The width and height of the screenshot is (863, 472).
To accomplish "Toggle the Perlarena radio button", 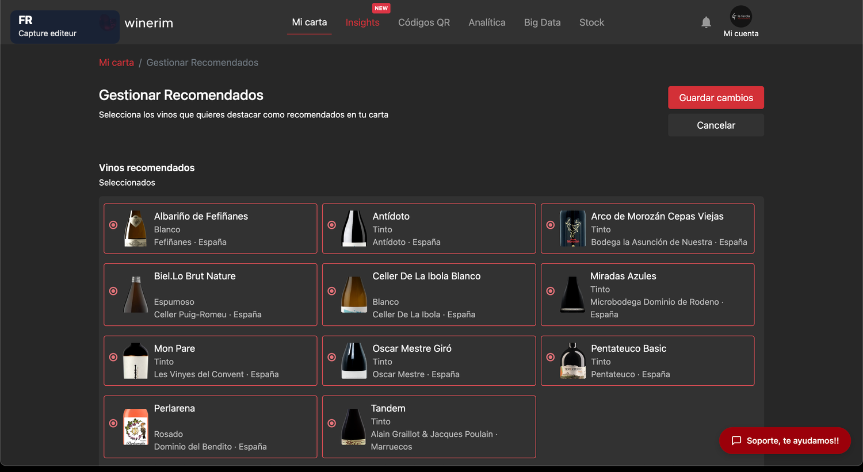I will point(113,423).
